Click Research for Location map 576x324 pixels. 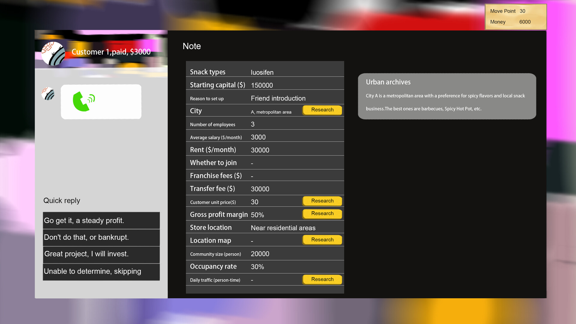coord(322,240)
